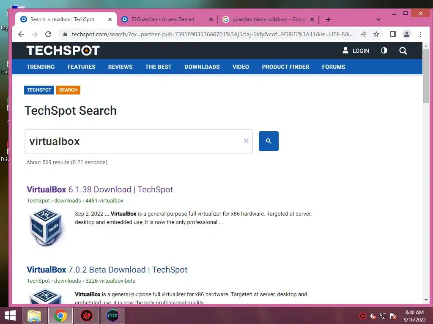The width and height of the screenshot is (433, 324).
Task: Click the 'About 569 results' text
Action: click(67, 162)
